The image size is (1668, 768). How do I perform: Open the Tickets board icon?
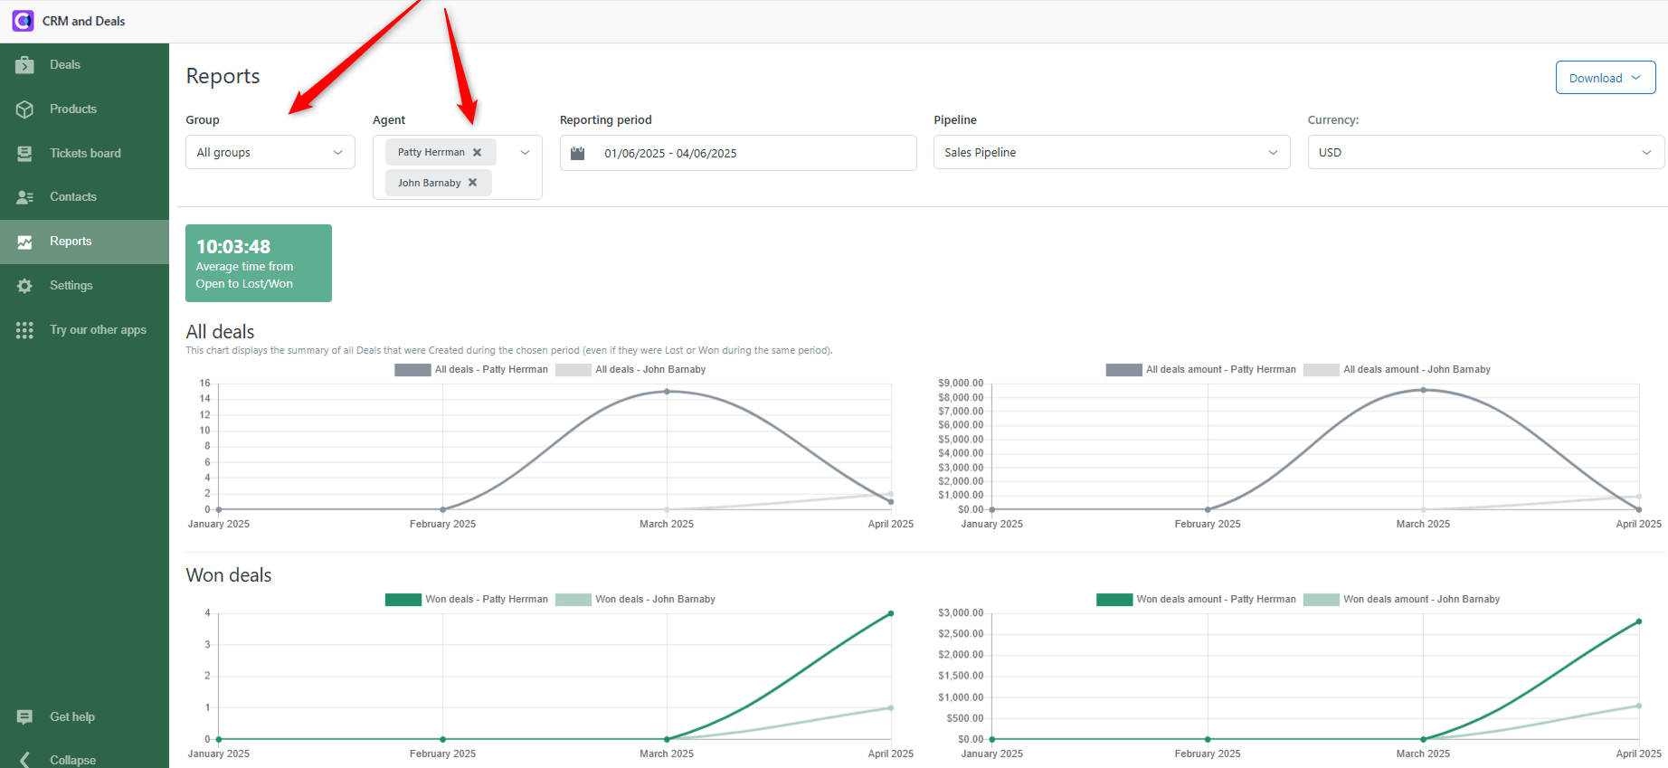[24, 154]
